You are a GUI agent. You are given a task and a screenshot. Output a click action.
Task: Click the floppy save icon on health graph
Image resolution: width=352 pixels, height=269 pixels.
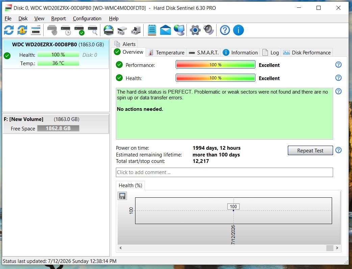point(122,196)
